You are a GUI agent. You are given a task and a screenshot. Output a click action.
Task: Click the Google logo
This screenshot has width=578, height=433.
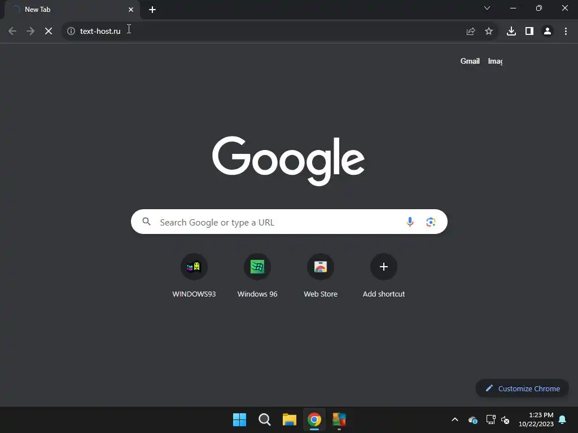[288, 161]
